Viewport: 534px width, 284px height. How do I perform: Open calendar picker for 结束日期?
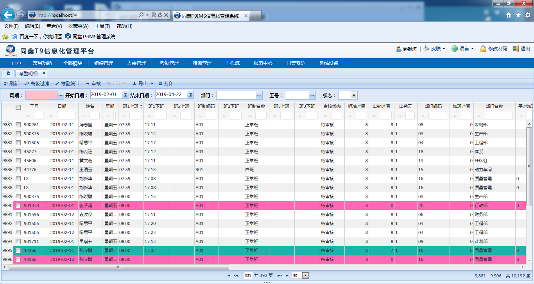[190, 95]
